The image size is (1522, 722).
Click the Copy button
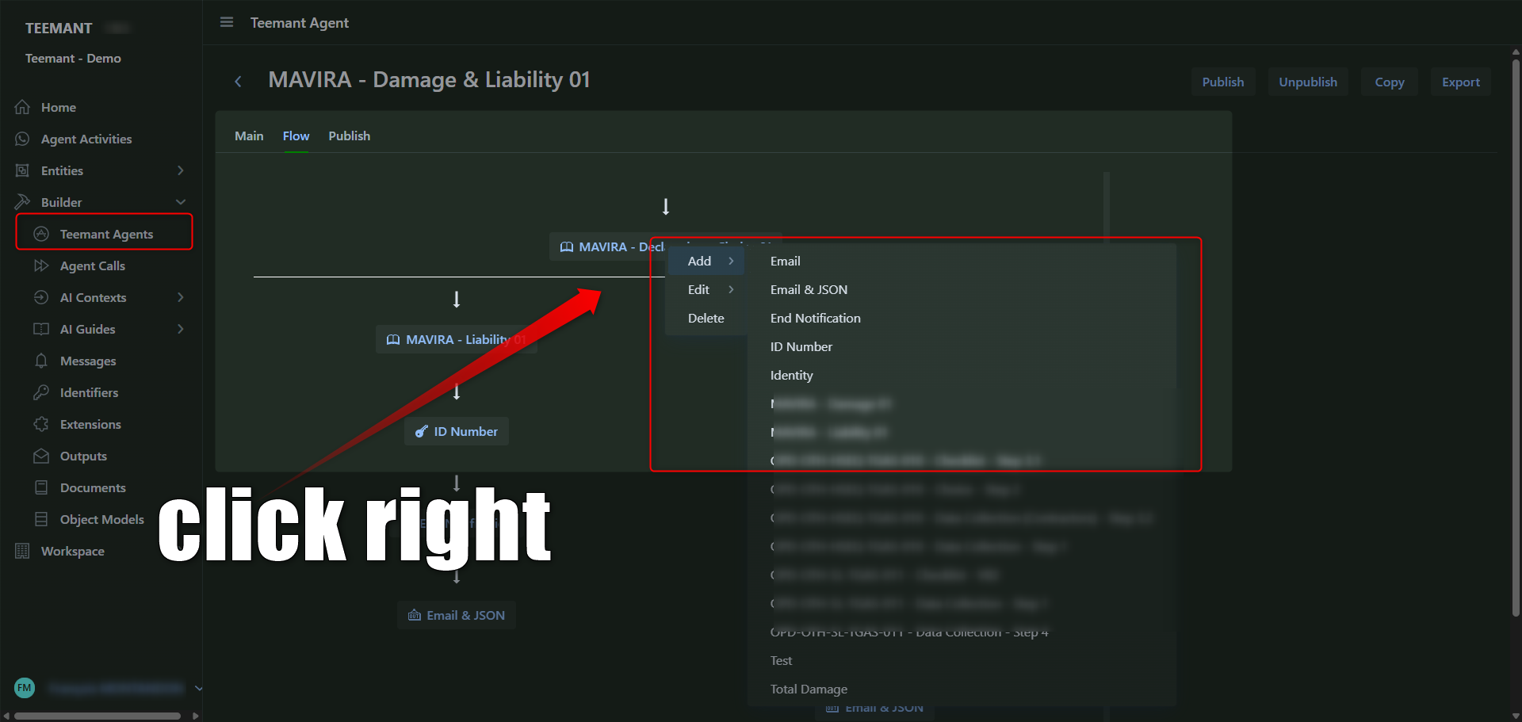coord(1390,82)
